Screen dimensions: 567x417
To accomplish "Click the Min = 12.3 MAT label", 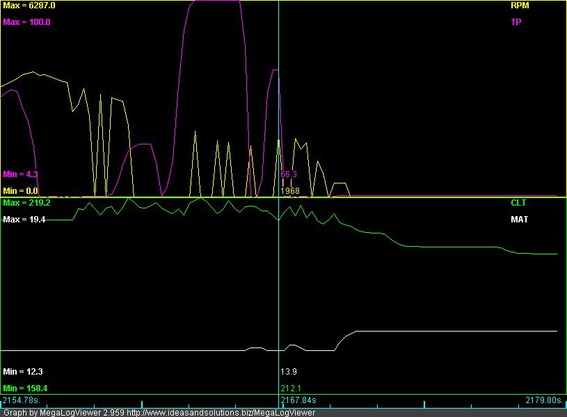I will (x=22, y=372).
